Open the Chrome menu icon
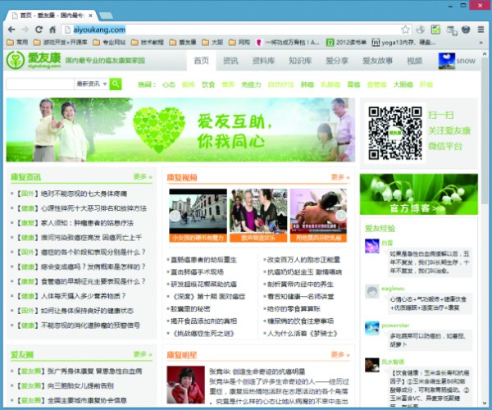The image size is (492, 410). (x=480, y=29)
